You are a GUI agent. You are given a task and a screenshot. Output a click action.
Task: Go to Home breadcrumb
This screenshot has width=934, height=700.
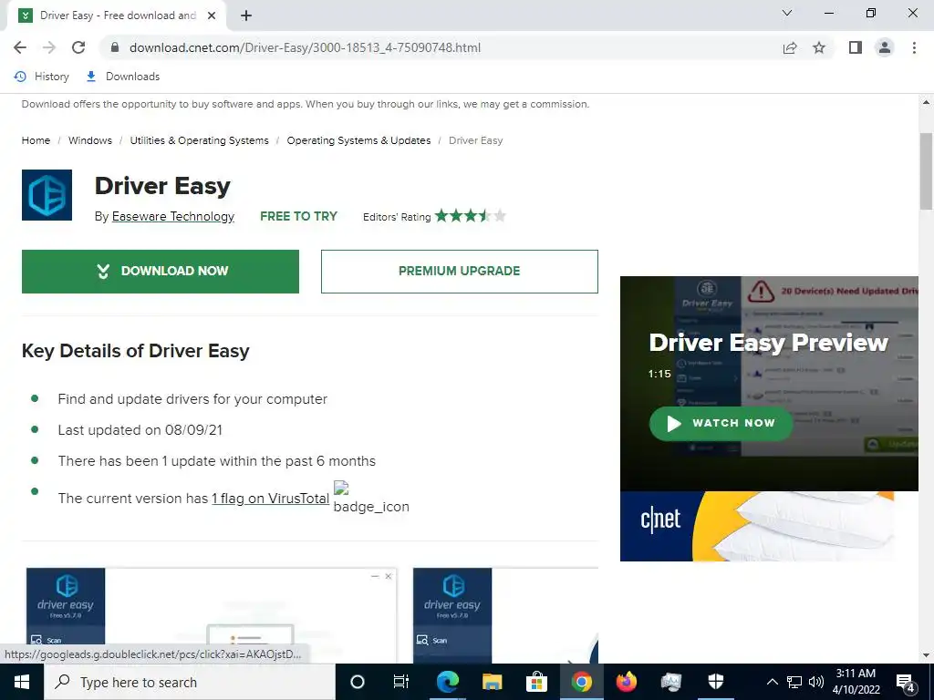click(36, 140)
